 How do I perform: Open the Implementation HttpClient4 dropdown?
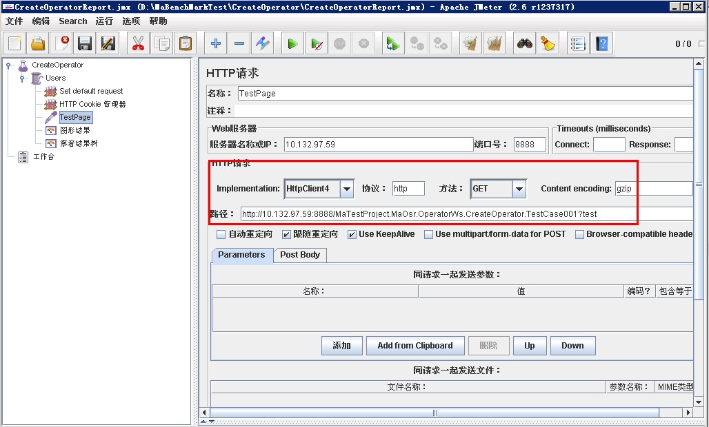pyautogui.click(x=347, y=189)
